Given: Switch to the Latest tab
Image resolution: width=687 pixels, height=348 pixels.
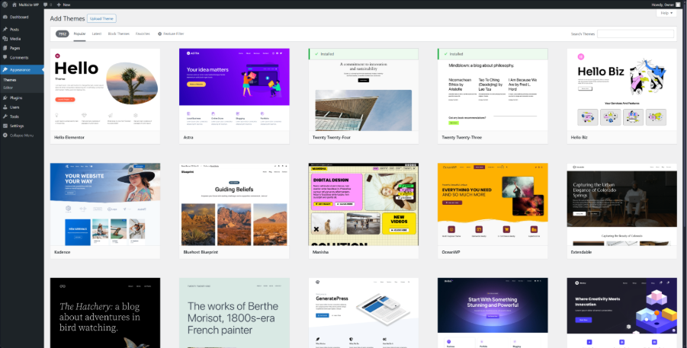Looking at the screenshot, I should 96,34.
